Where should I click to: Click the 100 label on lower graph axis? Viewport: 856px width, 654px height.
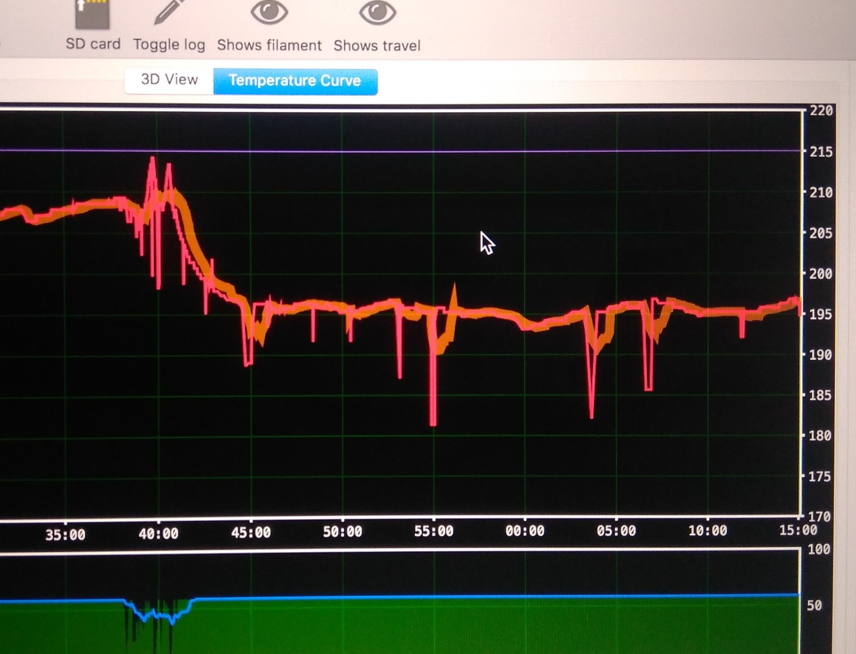click(x=819, y=549)
